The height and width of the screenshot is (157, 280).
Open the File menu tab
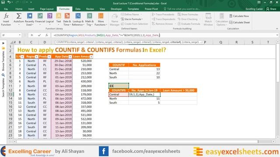coord(6,9)
